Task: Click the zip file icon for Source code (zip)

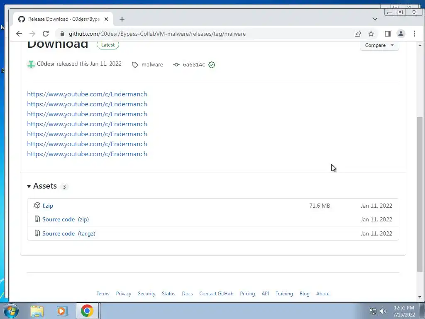Action: point(37,219)
